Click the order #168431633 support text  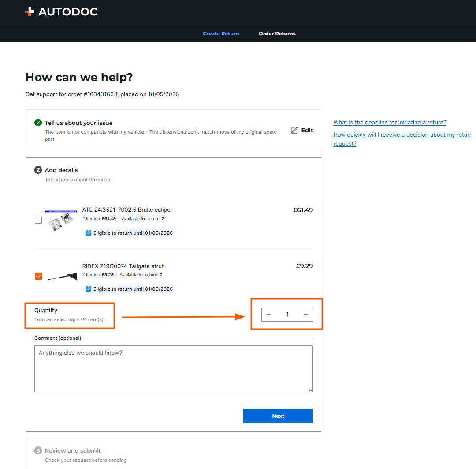(102, 94)
